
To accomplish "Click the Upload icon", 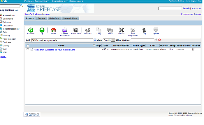I will (156, 30).
